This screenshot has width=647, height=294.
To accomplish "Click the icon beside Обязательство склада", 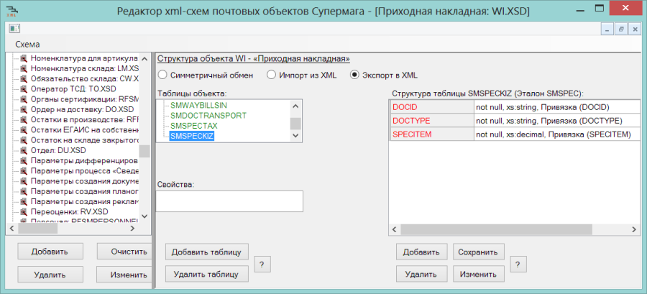I will (x=24, y=79).
